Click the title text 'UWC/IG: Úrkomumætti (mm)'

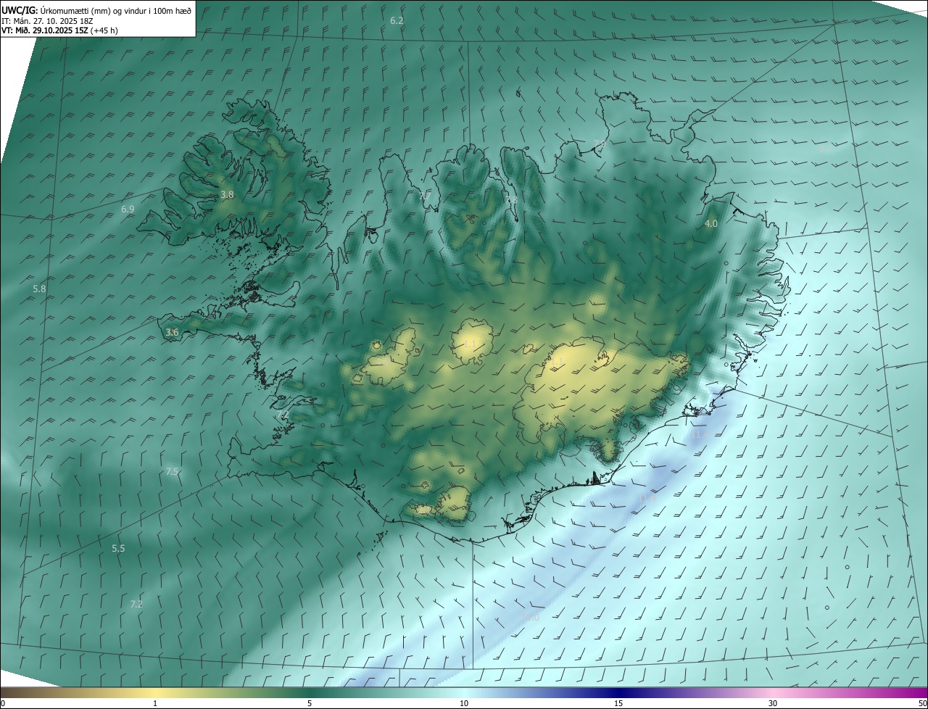point(56,10)
